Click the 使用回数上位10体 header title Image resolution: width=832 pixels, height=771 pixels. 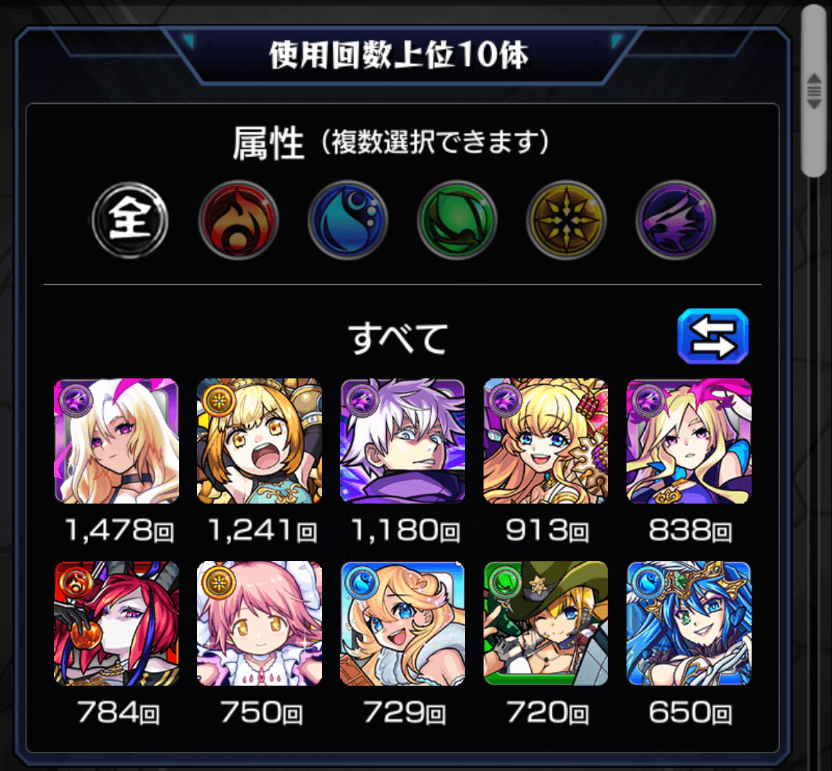coord(399,55)
